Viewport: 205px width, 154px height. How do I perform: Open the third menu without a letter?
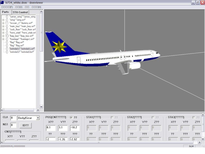27,7
